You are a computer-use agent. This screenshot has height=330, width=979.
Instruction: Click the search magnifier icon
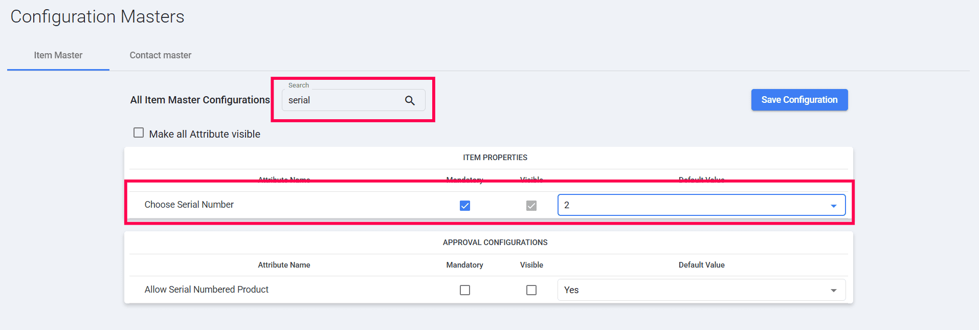[410, 101]
